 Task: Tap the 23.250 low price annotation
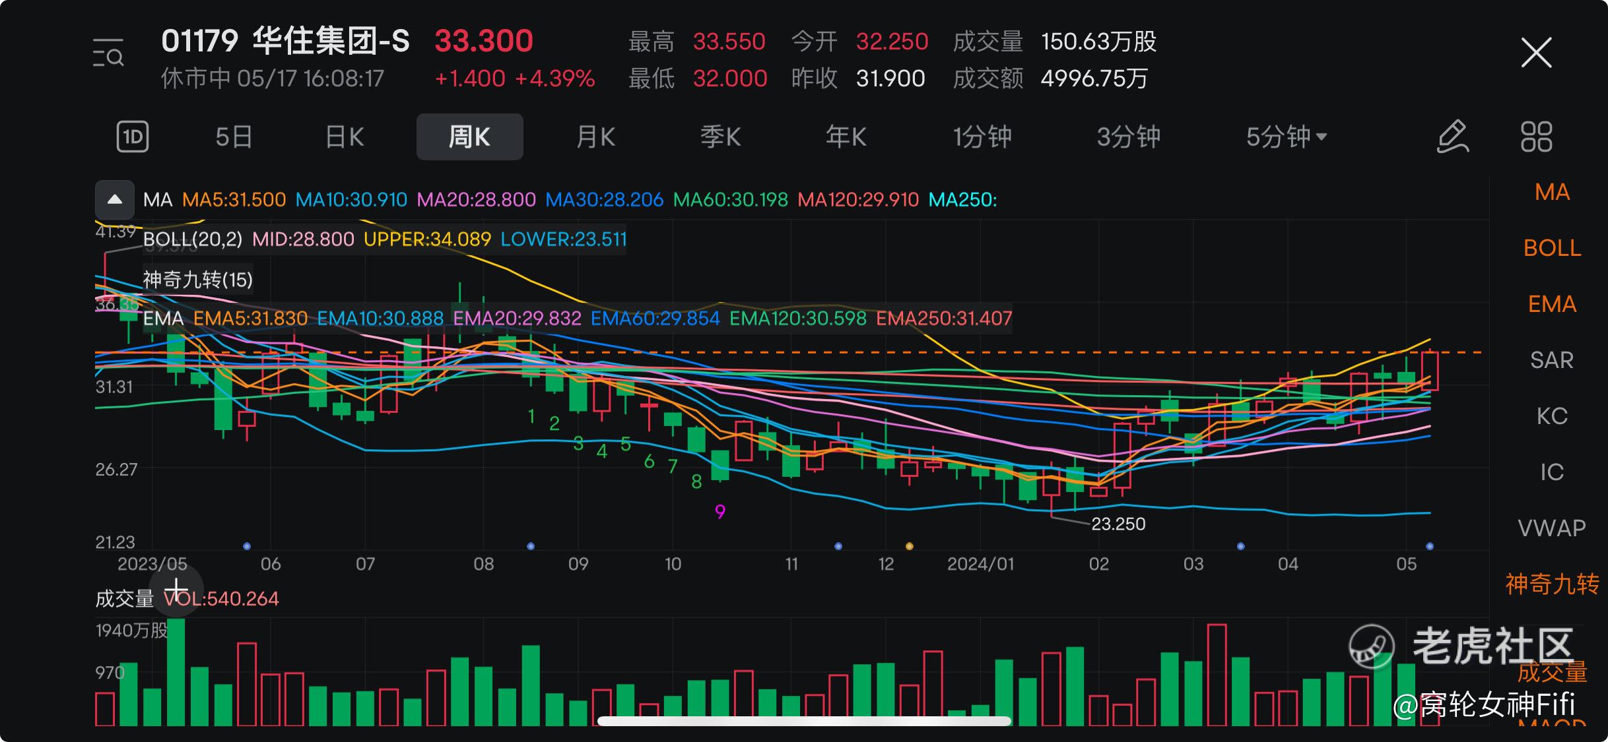tap(1118, 524)
